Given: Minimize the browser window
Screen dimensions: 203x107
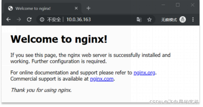Looking at the screenshot, I should point(163,5).
